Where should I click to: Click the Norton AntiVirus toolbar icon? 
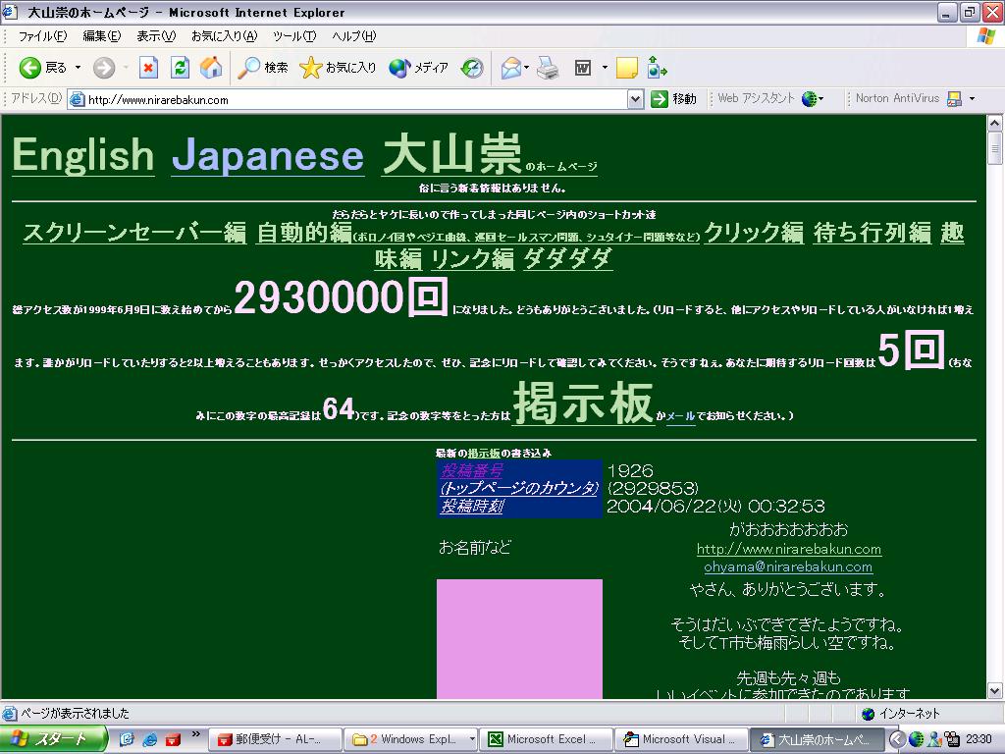point(954,99)
